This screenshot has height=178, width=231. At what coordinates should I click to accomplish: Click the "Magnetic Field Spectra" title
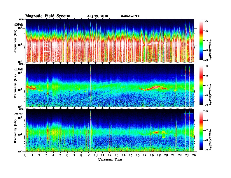(x=48, y=16)
